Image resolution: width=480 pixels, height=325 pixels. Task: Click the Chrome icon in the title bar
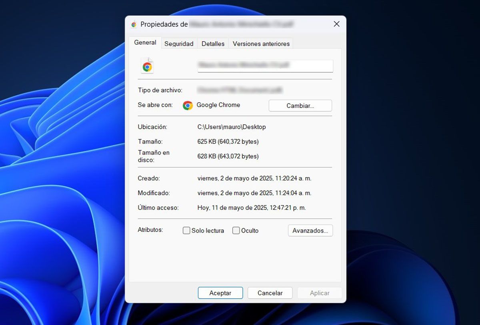pyautogui.click(x=134, y=24)
